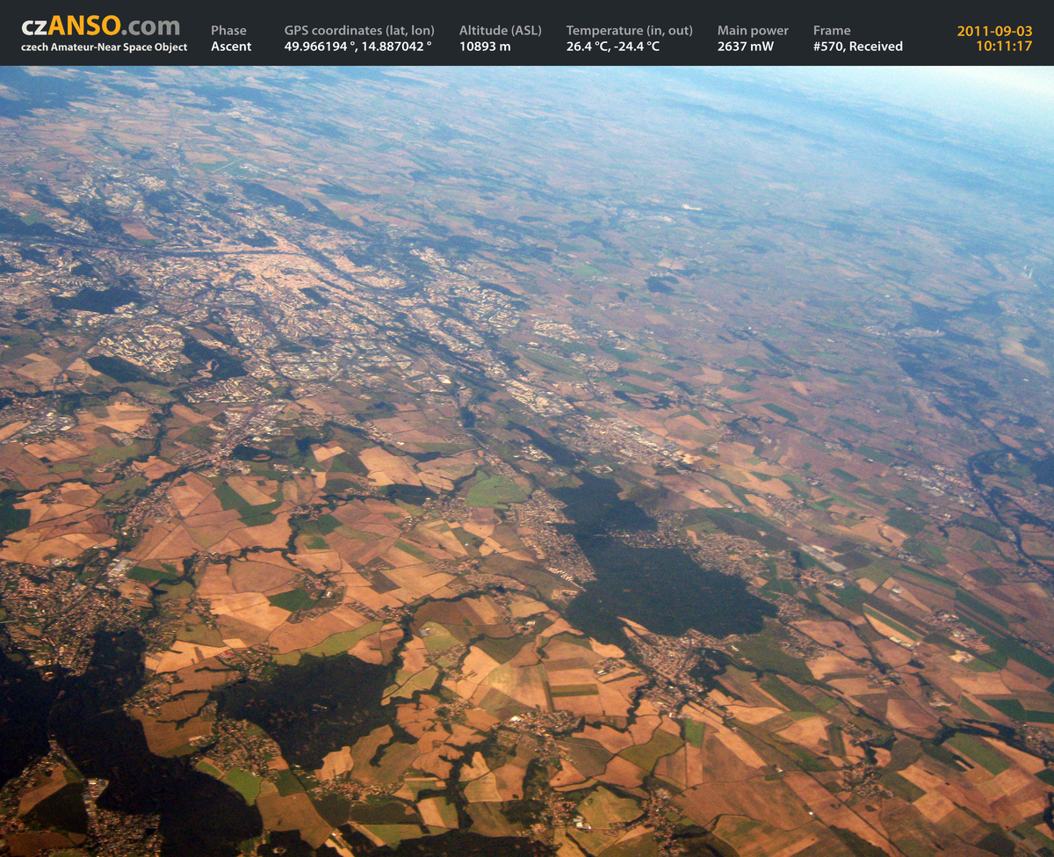Click the 'Frame' label
Viewport: 1054px width, 857px height.
coord(832,31)
